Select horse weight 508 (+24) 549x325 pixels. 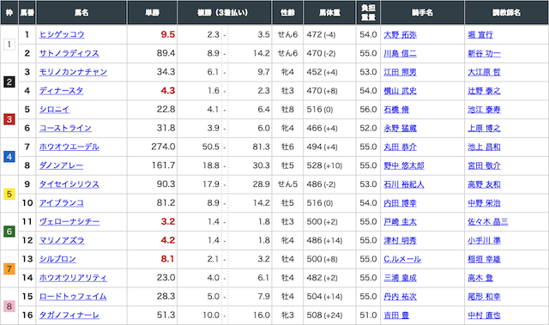[x=324, y=316]
